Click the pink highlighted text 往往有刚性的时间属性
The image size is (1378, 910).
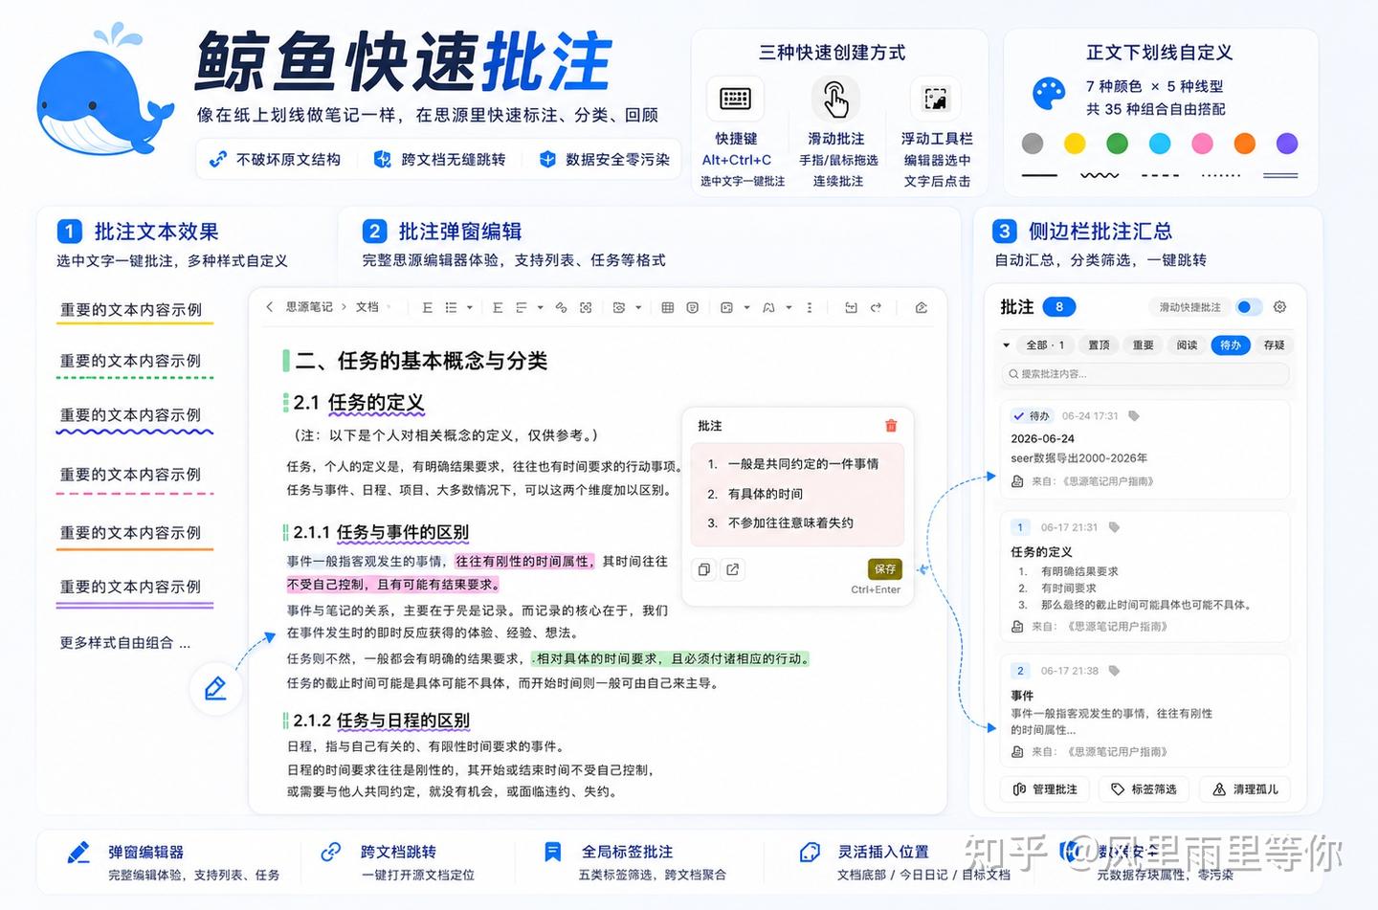tap(524, 562)
